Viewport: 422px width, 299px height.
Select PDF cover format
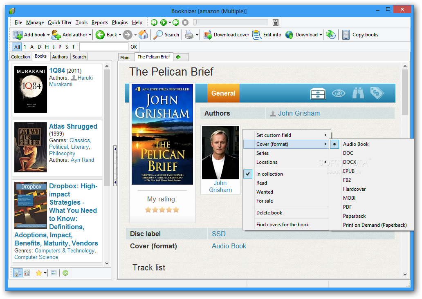click(347, 207)
